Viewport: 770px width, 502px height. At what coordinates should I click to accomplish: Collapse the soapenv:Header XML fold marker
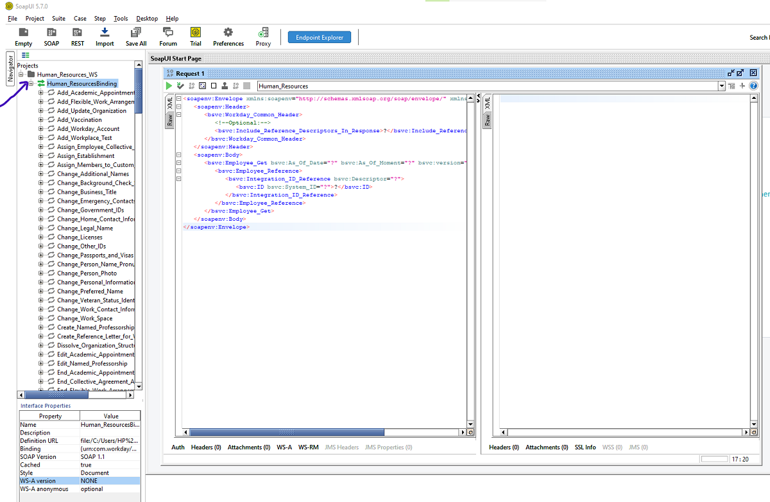click(x=178, y=107)
